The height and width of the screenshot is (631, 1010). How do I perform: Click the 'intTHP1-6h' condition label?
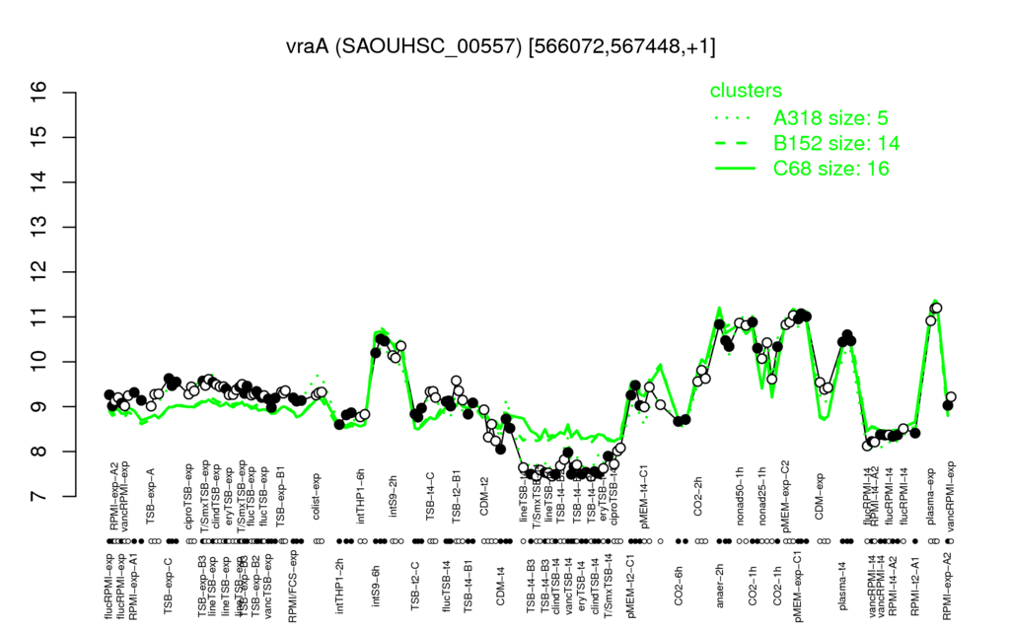point(361,497)
